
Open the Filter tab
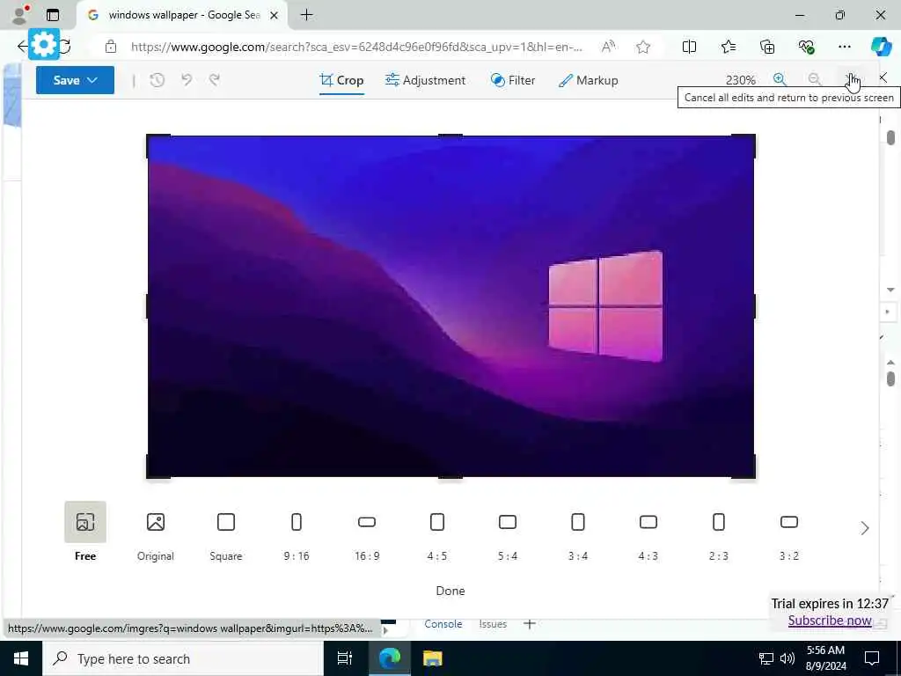click(x=513, y=80)
